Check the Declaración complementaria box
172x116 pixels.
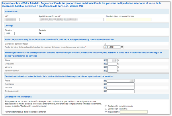(x=106, y=106)
